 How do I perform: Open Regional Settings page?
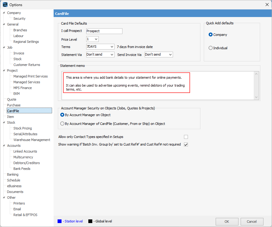pyautogui.click(x=26, y=42)
